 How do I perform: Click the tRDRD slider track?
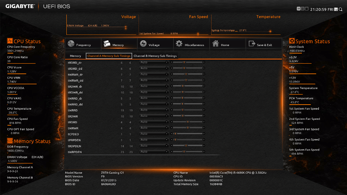[x=188, y=122]
